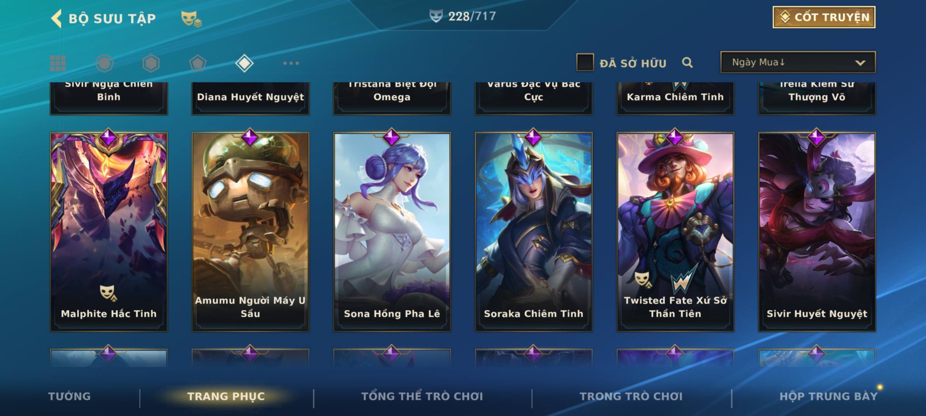
Task: Click the Cốt Truyện button
Action: click(x=824, y=17)
